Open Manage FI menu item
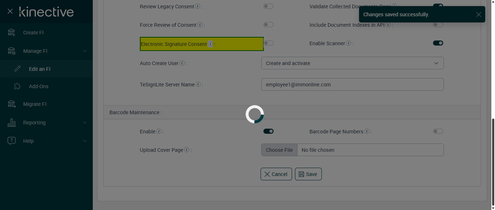Viewport: 495px width, 210px height. pos(46,51)
